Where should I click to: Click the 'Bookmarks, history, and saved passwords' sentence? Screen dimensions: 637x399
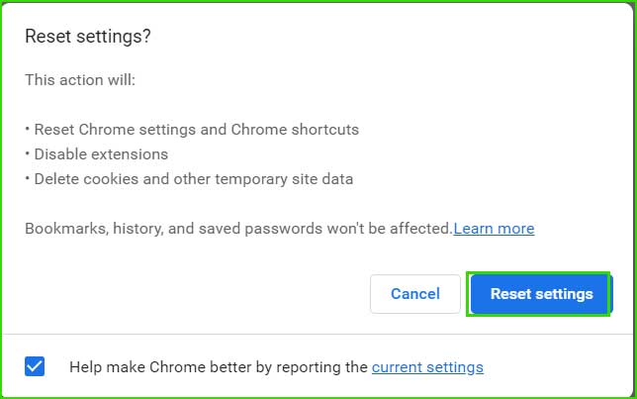(x=238, y=229)
